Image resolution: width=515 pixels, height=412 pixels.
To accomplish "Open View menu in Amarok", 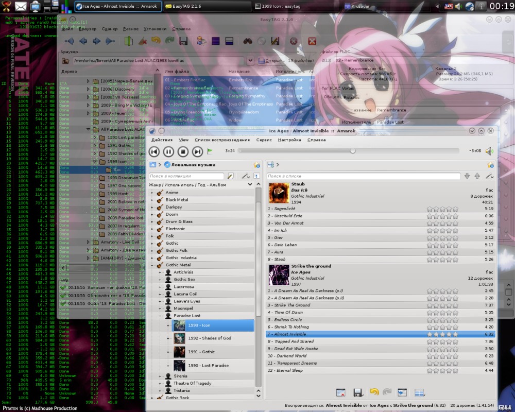I will click(x=184, y=140).
